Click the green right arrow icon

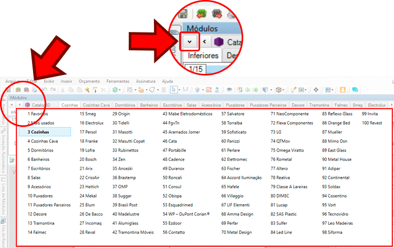[x=255, y=90]
